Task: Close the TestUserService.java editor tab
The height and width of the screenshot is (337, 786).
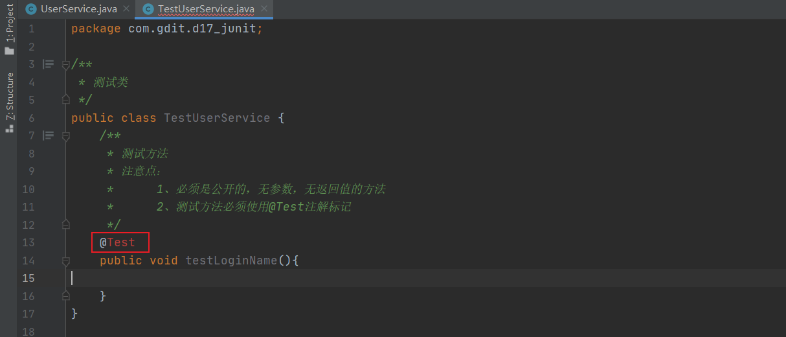Action: point(264,9)
